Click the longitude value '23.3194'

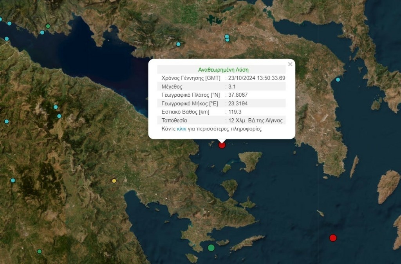pyautogui.click(x=238, y=103)
